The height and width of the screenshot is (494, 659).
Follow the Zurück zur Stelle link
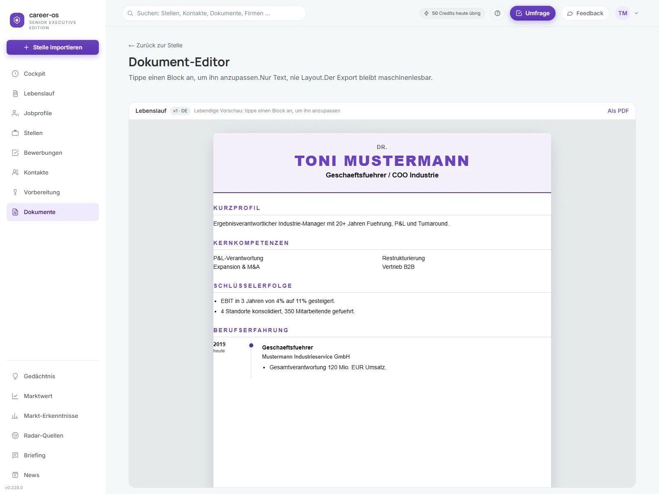pyautogui.click(x=155, y=45)
